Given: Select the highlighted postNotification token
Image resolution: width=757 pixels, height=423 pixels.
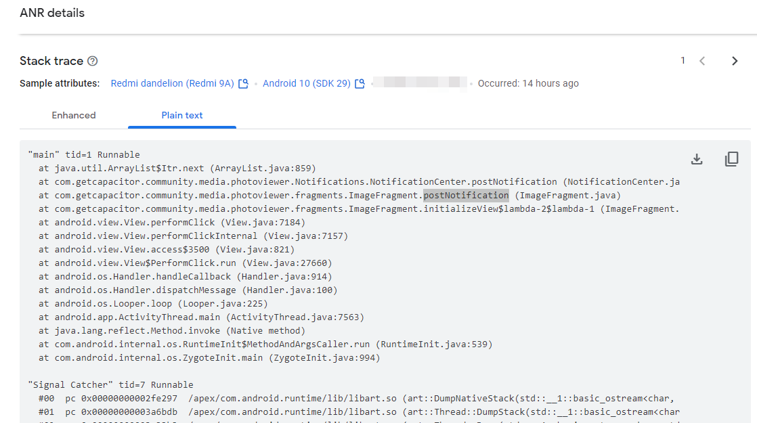Looking at the screenshot, I should pos(466,195).
